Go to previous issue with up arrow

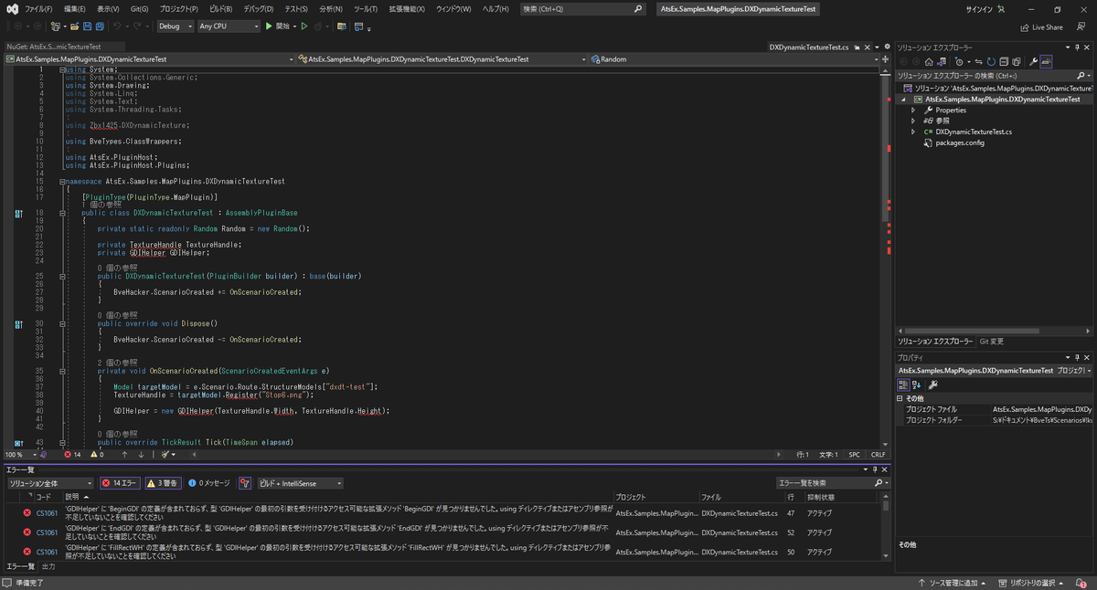(124, 454)
